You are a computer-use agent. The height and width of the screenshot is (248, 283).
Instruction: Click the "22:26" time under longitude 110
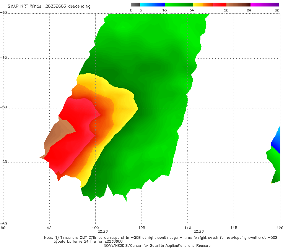(198, 232)
